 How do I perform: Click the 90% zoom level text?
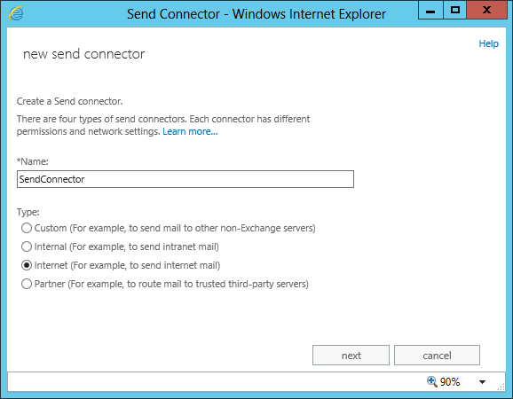(450, 381)
